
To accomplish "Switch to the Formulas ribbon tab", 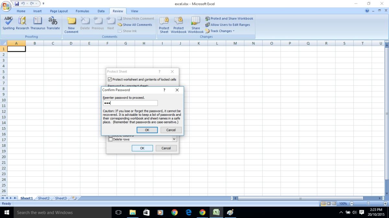I will point(82,11).
